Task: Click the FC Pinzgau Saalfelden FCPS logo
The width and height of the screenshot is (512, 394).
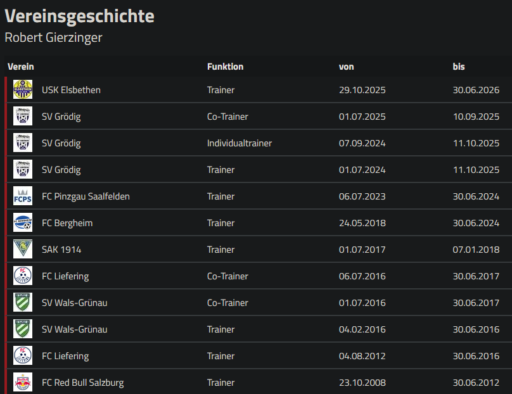Action: coord(23,196)
